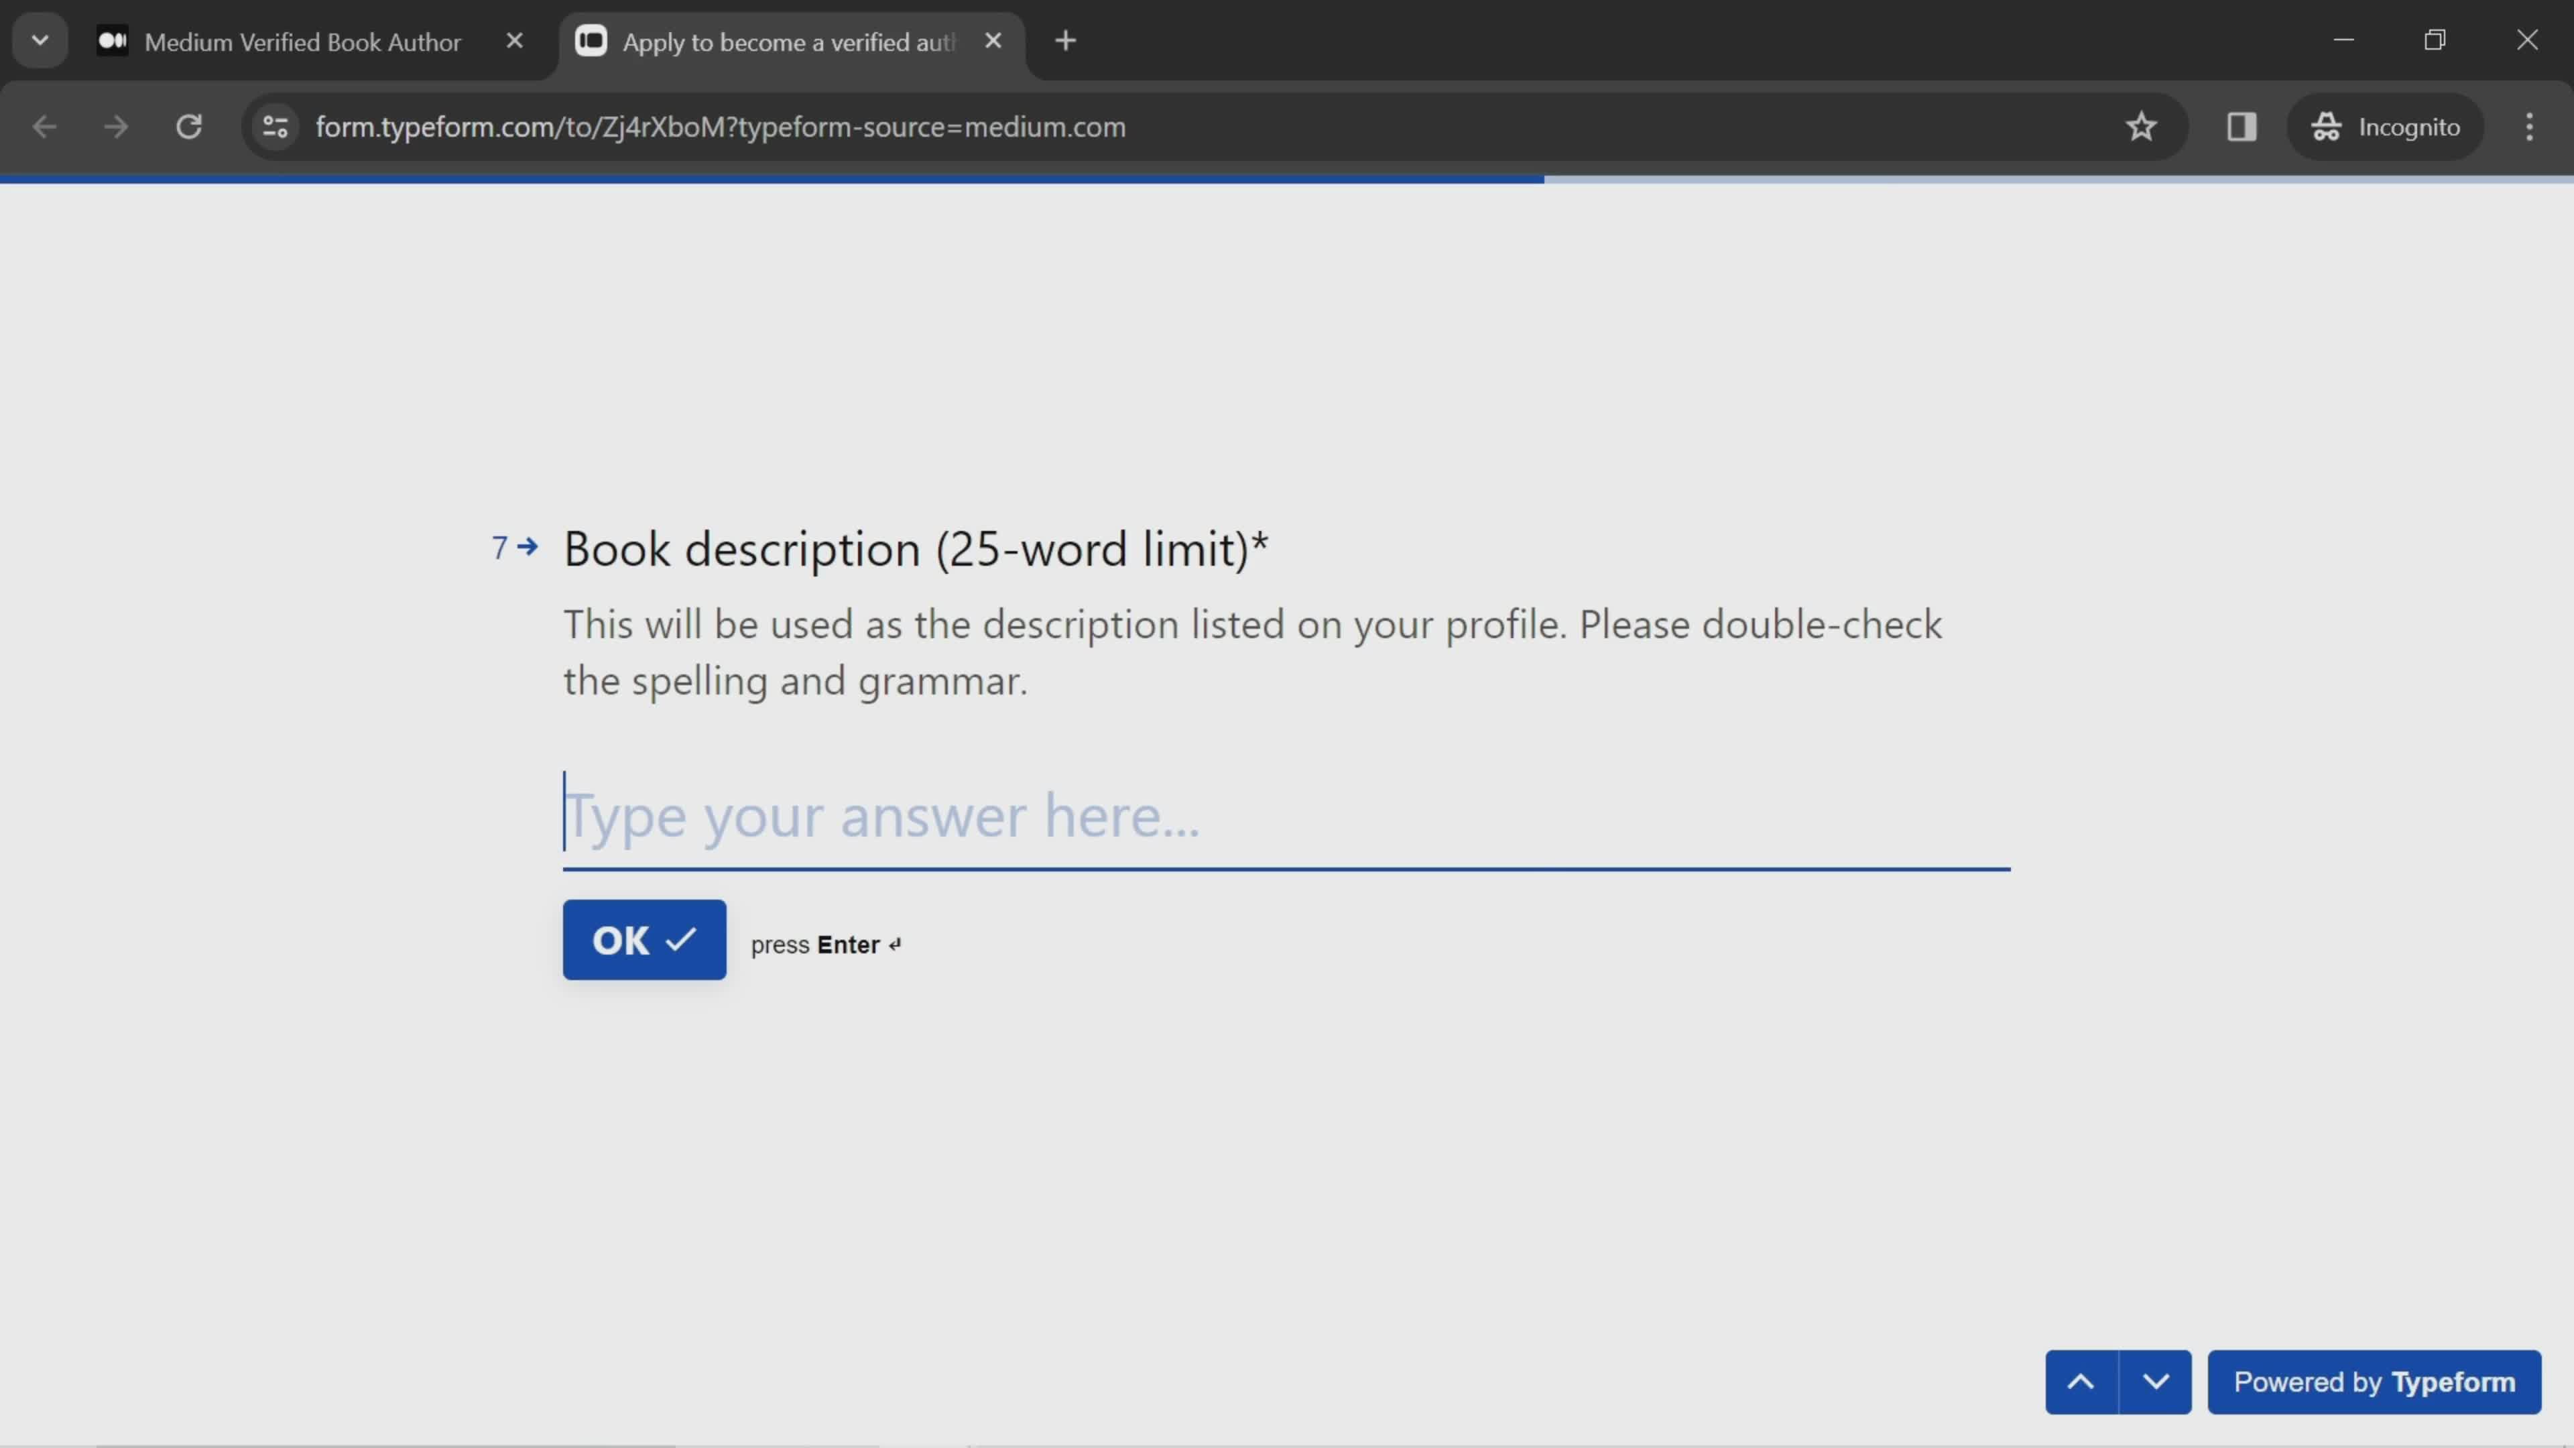Screen dimensions: 2574x1448
Task: Select the Apply to become a verified author tab
Action: click(790, 41)
